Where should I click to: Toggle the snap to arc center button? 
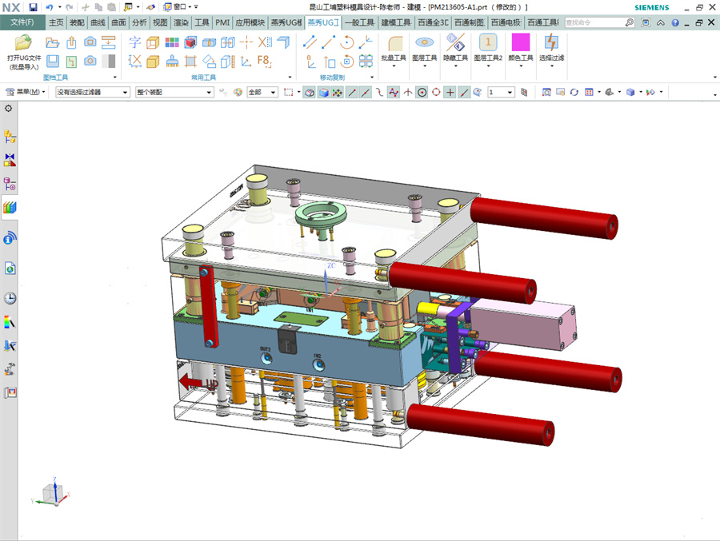tap(422, 93)
